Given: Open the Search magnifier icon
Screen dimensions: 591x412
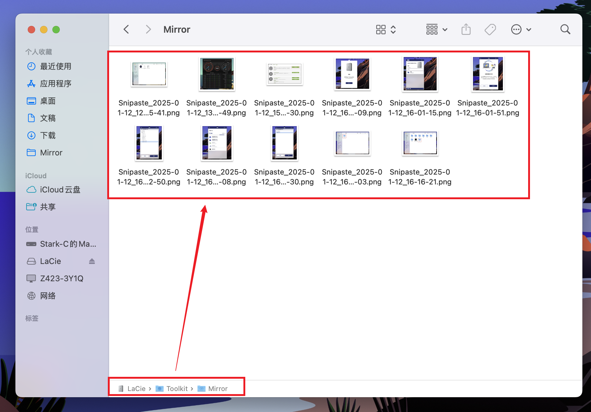Looking at the screenshot, I should pos(565,30).
